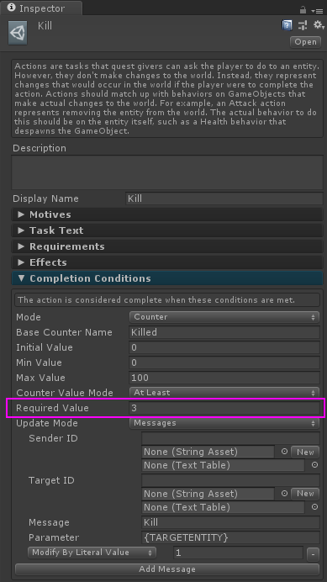Click the Open button
Image resolution: width=327 pixels, height=582 pixels.
(x=305, y=42)
